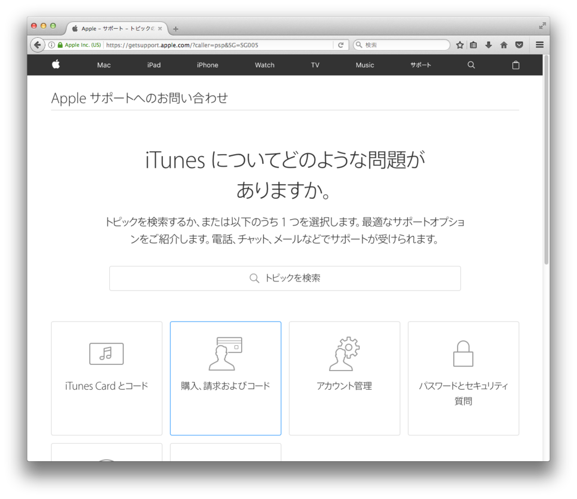577x499 pixels.
Task: Open TV in the navigation bar
Action: 315,65
